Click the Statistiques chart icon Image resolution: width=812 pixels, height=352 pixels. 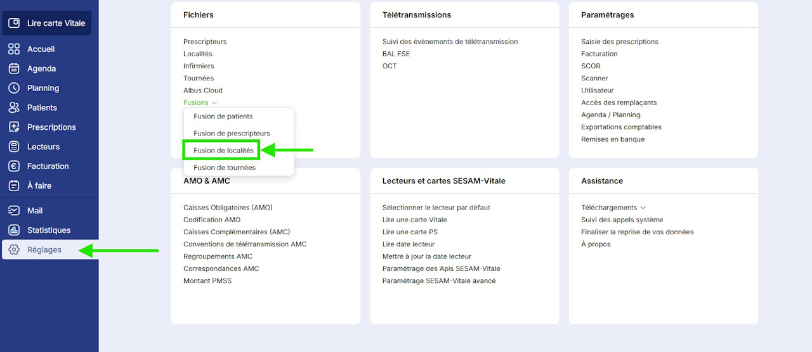click(14, 230)
